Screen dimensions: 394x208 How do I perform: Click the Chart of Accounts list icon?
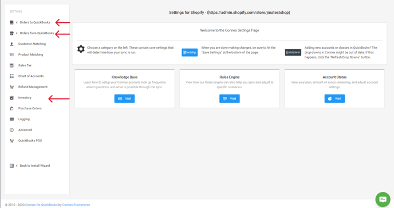coord(11,76)
